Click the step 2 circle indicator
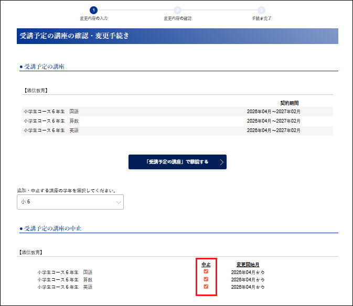The width and height of the screenshot is (353, 306). pyautogui.click(x=177, y=10)
